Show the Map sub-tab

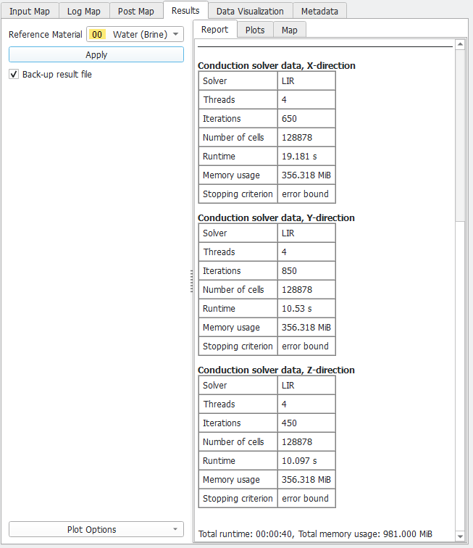point(290,30)
